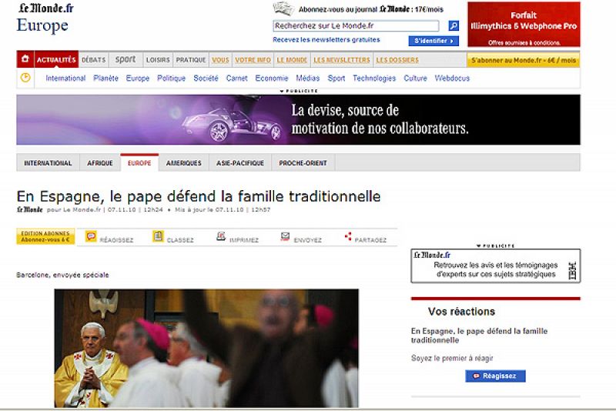Image resolution: width=616 pixels, height=411 pixels.
Task: Open the Webdocus link
Action: (x=452, y=78)
